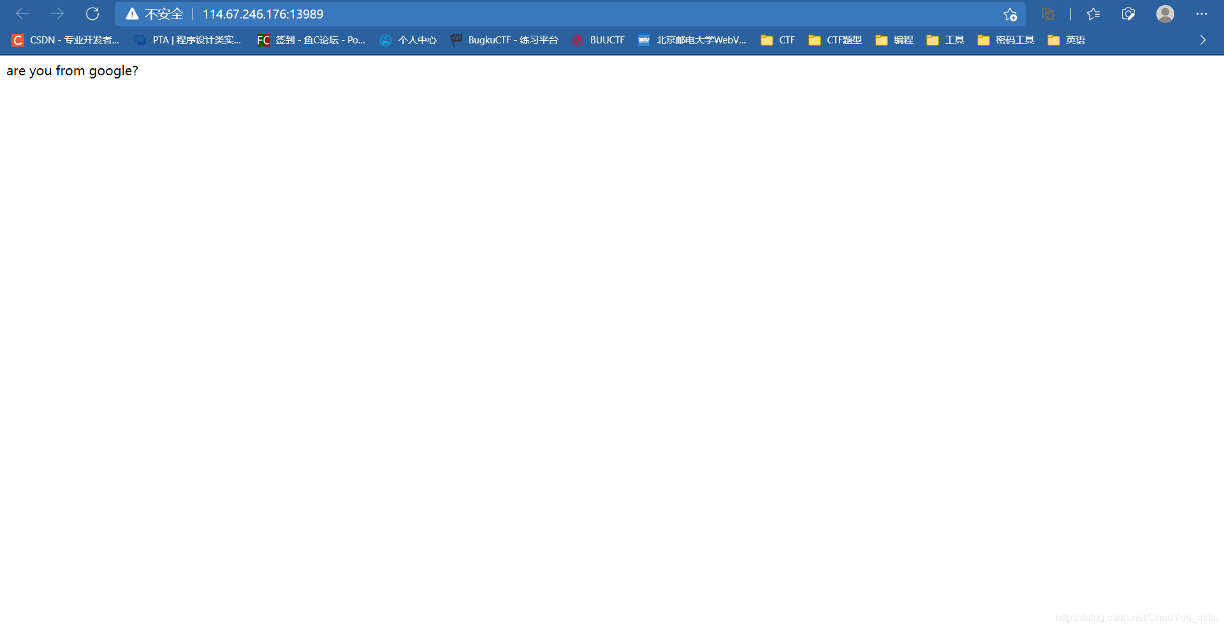Viewport: 1224px width, 629px height.
Task: Open the 个人中心 bookmark
Action: coord(408,40)
